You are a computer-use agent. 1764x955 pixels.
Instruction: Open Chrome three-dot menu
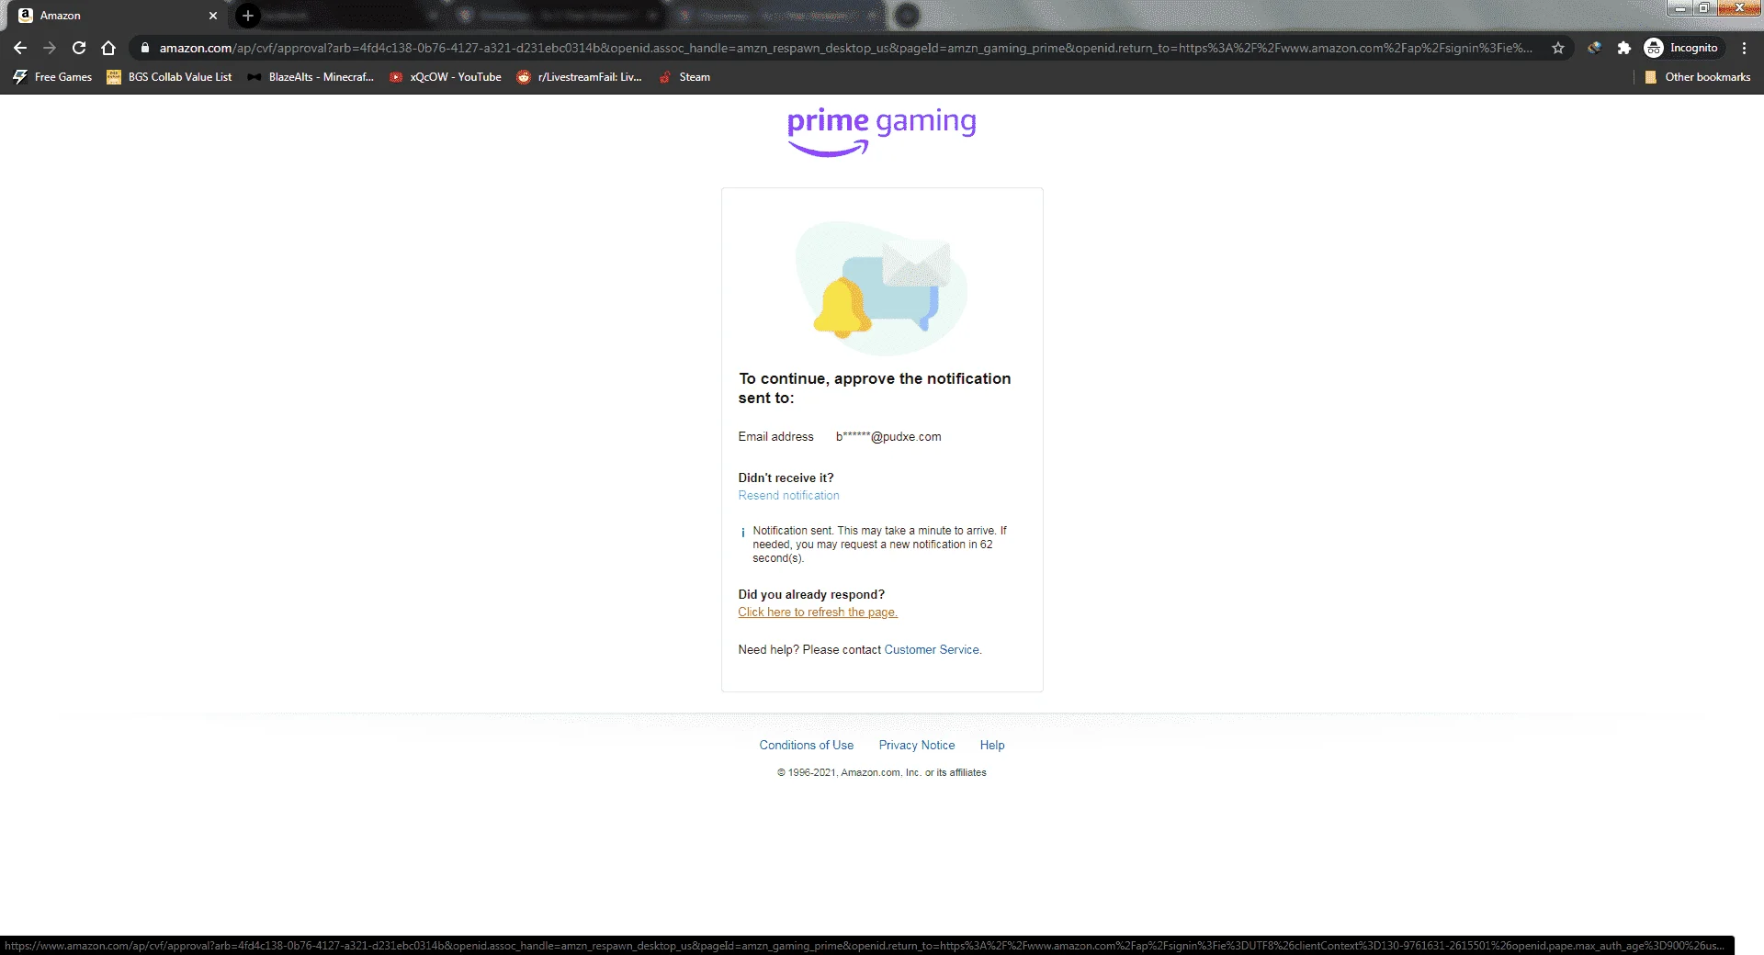[x=1744, y=48]
